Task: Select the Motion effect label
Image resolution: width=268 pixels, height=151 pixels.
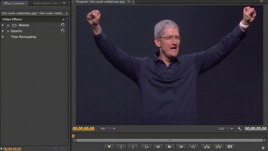Action: tap(24, 25)
